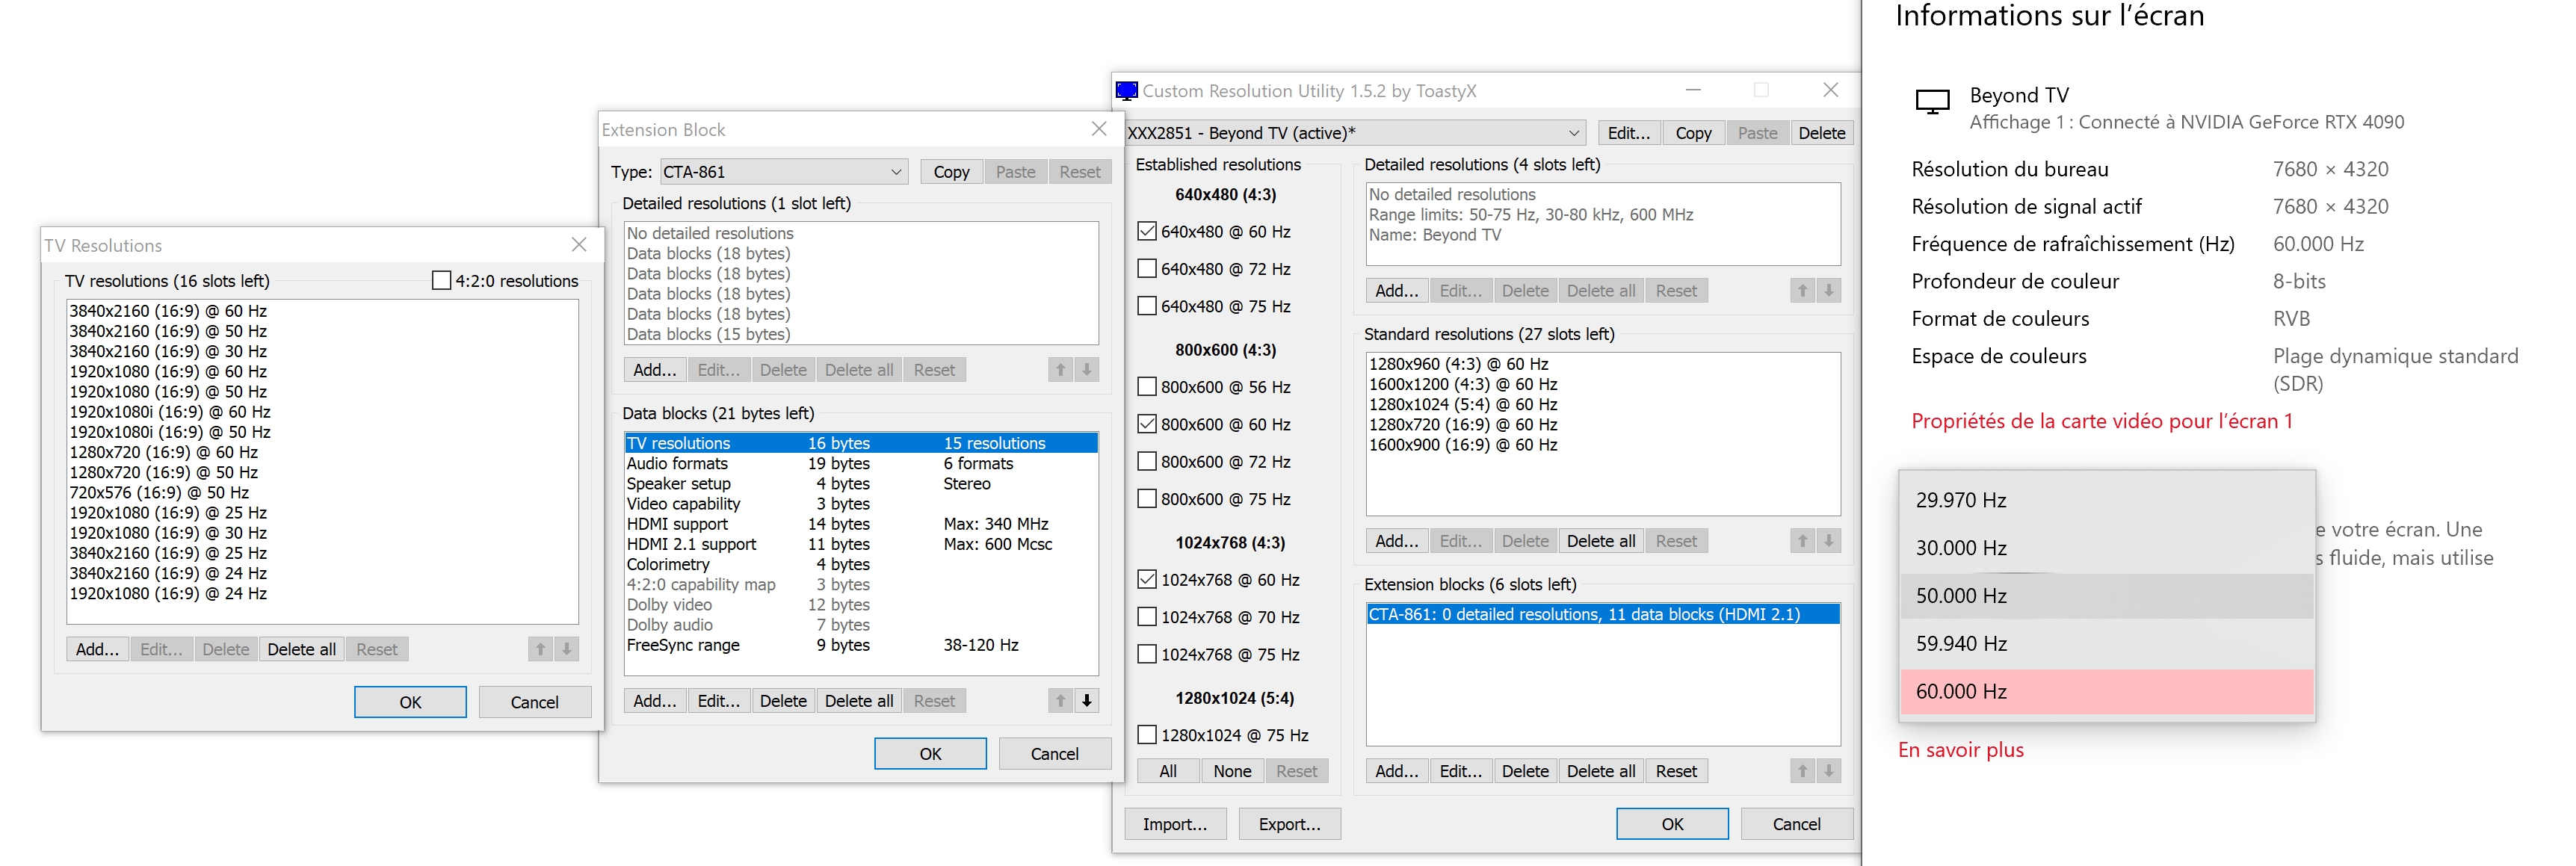
Task: Click Export... in Custom Resolution Utility
Action: [x=1288, y=824]
